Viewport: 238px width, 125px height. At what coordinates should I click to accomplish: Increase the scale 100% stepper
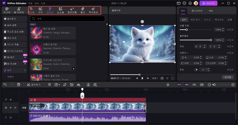[223, 29]
